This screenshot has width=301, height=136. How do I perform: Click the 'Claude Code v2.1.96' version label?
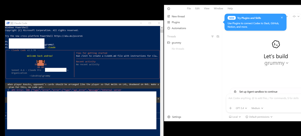pos(24,50)
